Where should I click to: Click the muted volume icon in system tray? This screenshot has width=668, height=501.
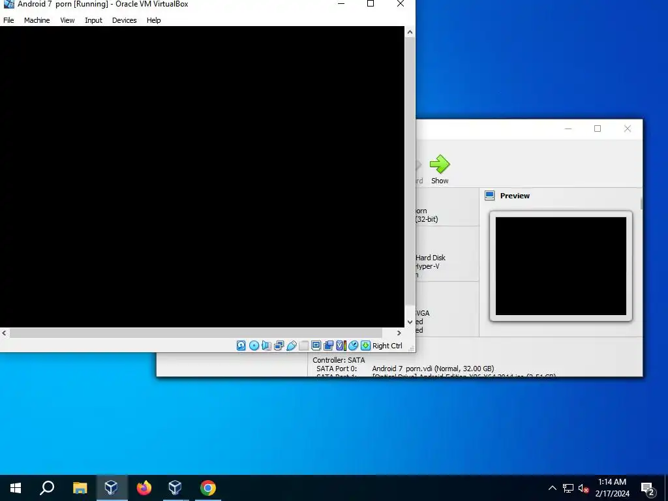coord(584,488)
